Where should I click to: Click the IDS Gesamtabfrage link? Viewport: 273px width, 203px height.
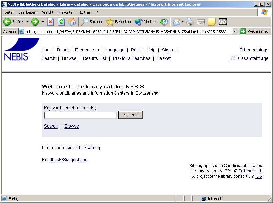[x=249, y=58]
